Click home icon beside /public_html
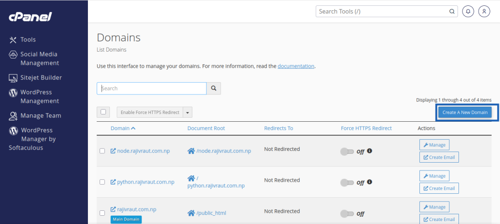The width and height of the screenshot is (500, 224). (191, 213)
